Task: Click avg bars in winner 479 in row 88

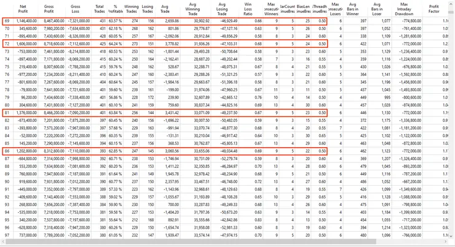Action: click(363, 166)
